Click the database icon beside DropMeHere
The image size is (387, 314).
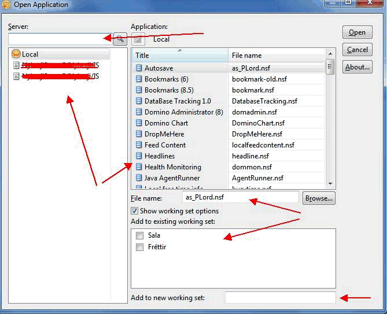point(139,134)
